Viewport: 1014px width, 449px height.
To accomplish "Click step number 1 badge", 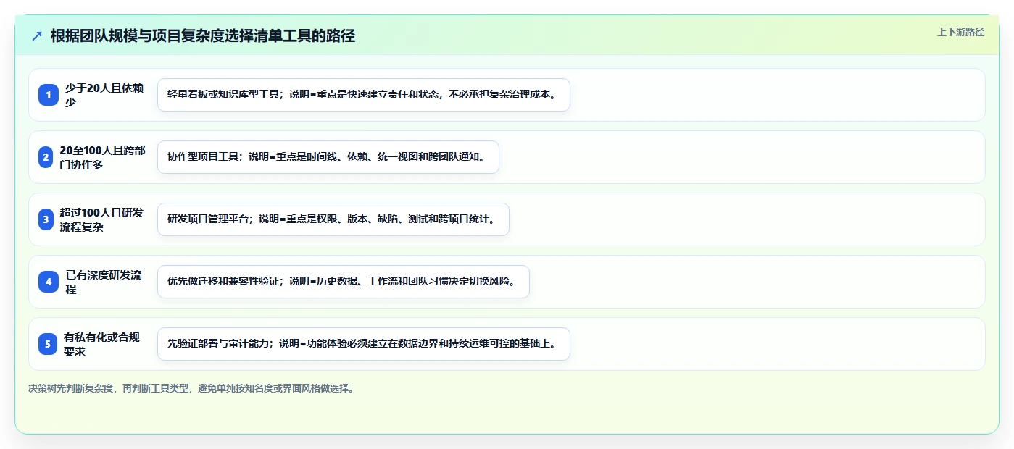I will point(49,95).
